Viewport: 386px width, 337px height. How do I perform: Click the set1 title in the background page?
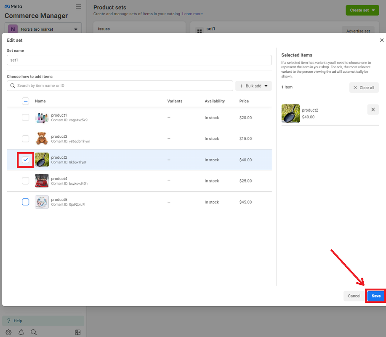[211, 29]
